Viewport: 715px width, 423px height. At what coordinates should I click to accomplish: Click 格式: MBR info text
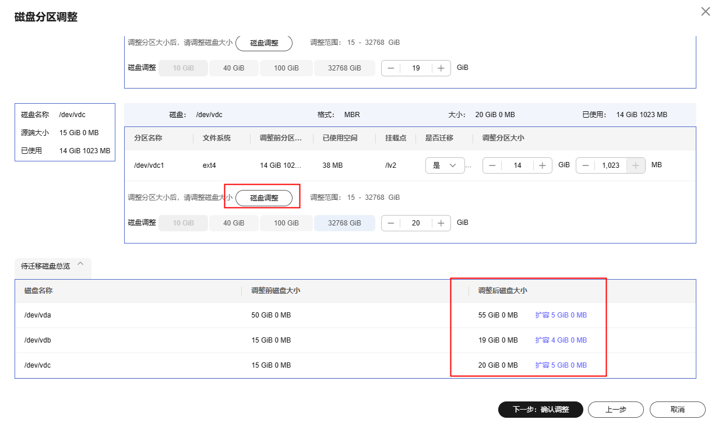[x=339, y=115]
